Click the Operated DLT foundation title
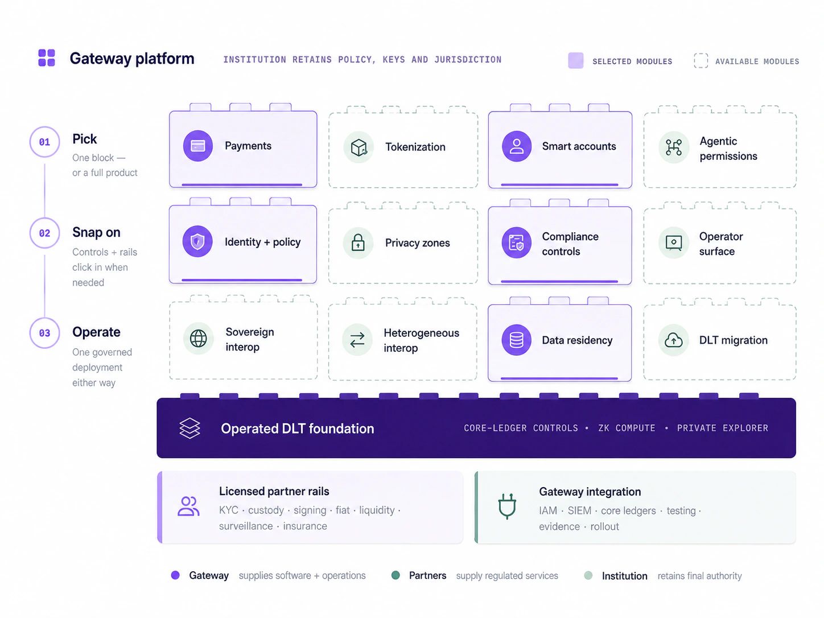The image size is (824, 618). [x=298, y=429]
